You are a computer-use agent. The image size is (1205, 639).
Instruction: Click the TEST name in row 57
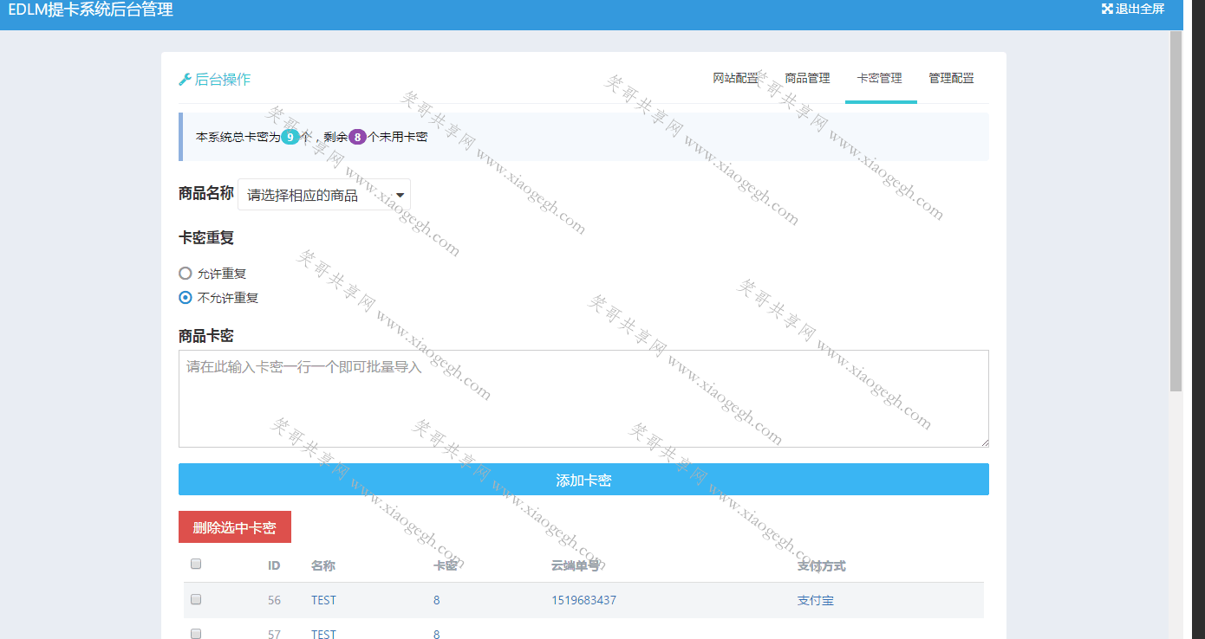pos(323,634)
